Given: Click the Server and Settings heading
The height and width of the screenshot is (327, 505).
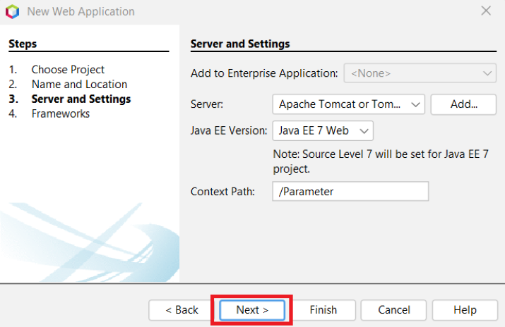Looking at the screenshot, I should coord(240,44).
